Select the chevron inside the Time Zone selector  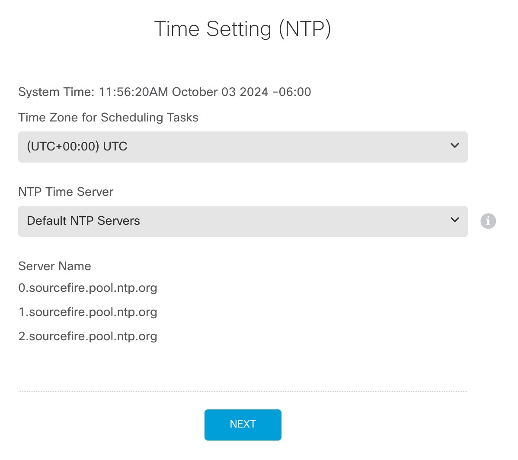pos(454,146)
